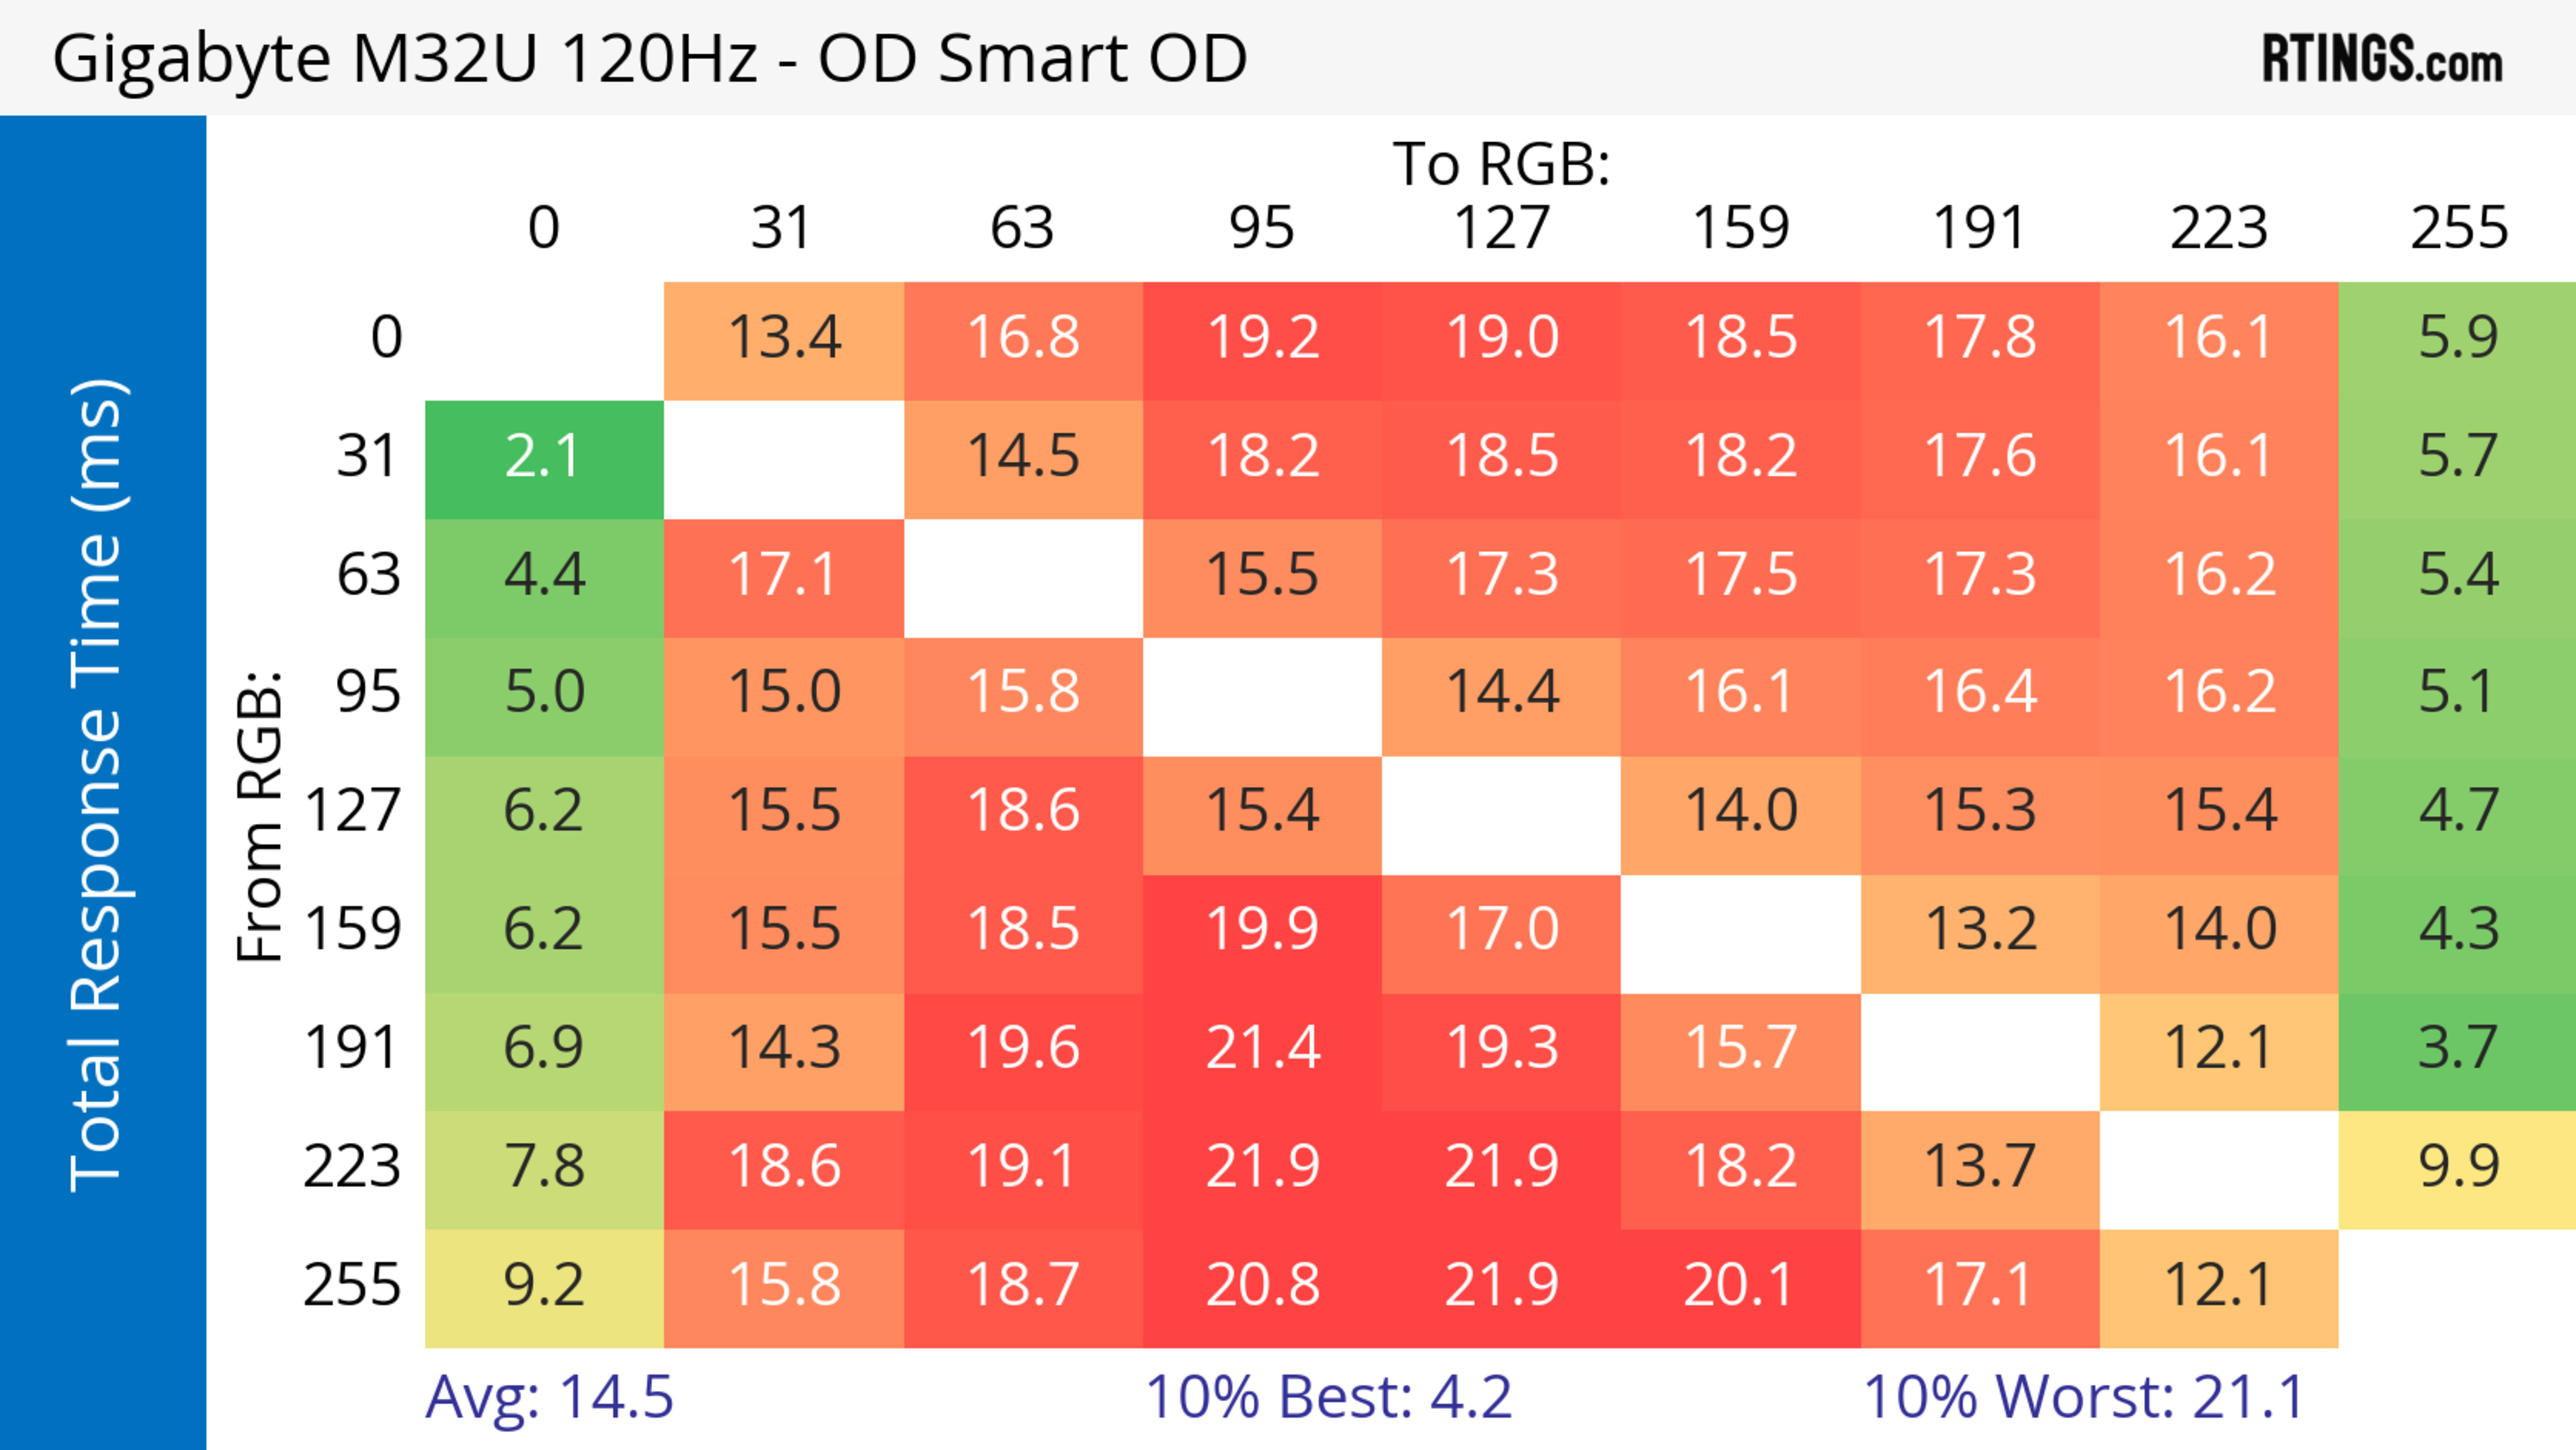
Task: Click the "10% Best: 4.2" summary
Action: pyautogui.click(x=1328, y=1397)
